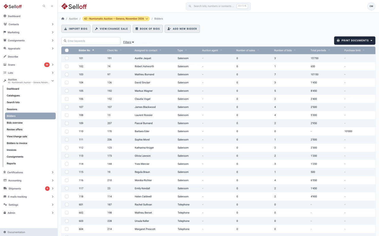
Task: Focus the global Search lots search box
Action: tap(218, 6)
